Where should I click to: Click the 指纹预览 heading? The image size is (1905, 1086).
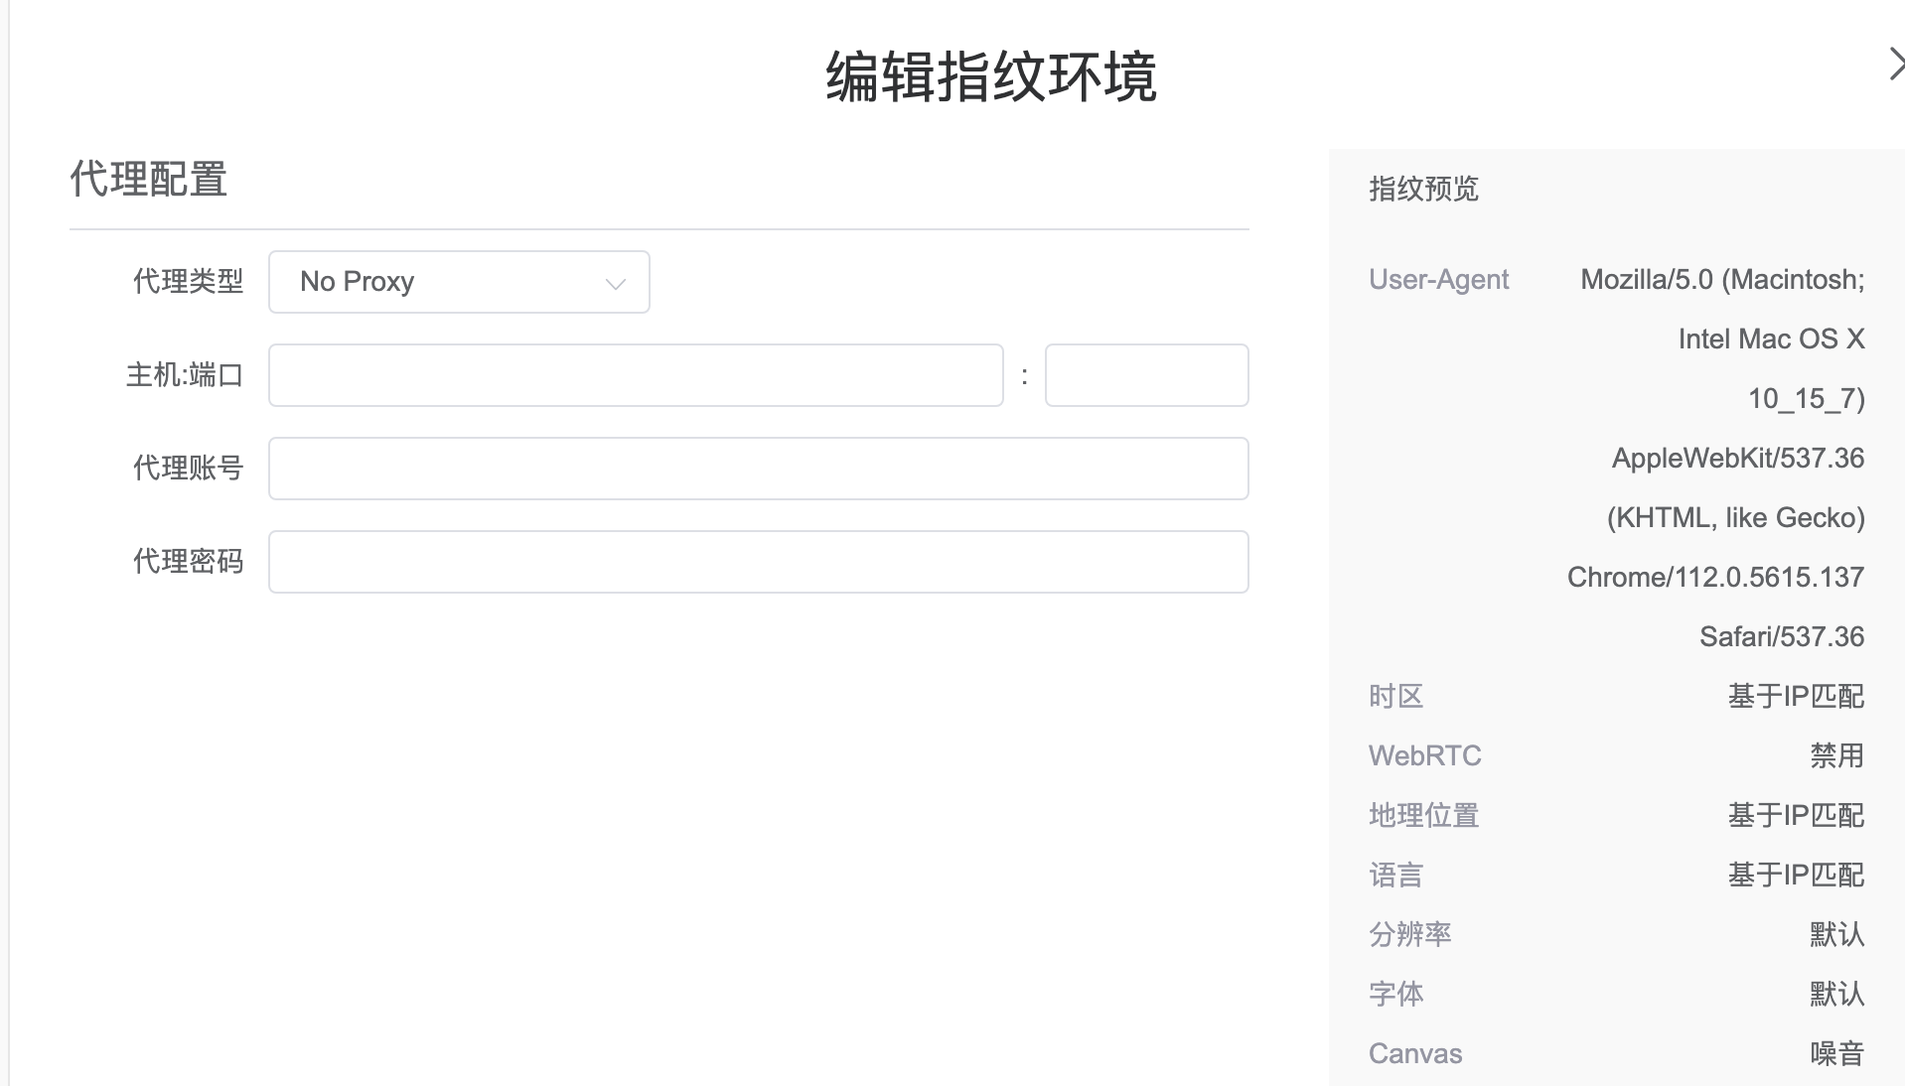(1423, 189)
